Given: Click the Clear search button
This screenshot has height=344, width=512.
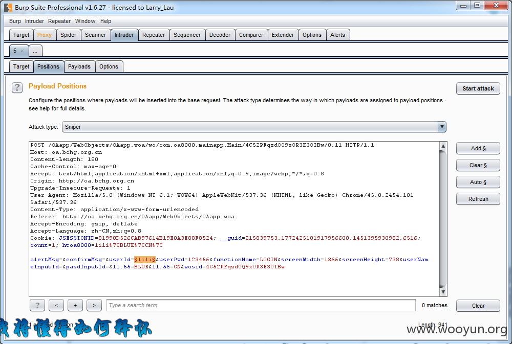Looking at the screenshot, I should pyautogui.click(x=478, y=306).
